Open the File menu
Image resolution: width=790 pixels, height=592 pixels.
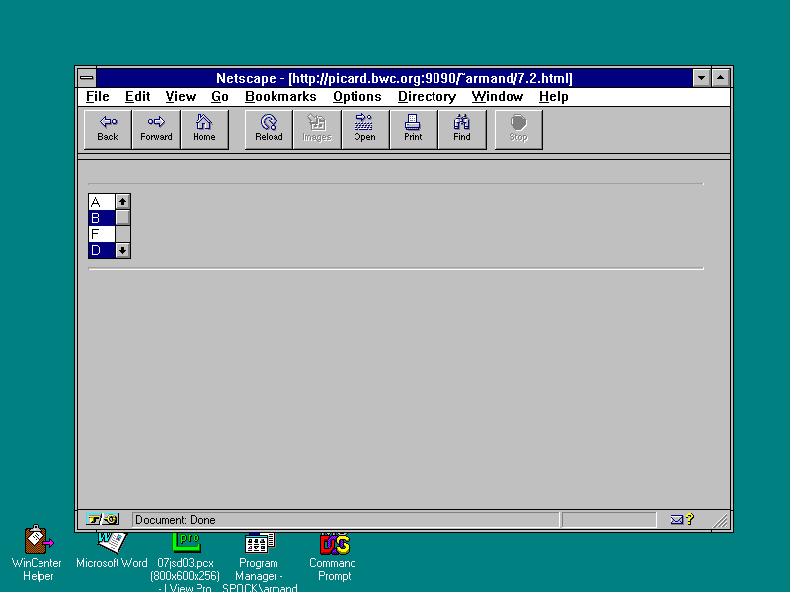coord(98,97)
